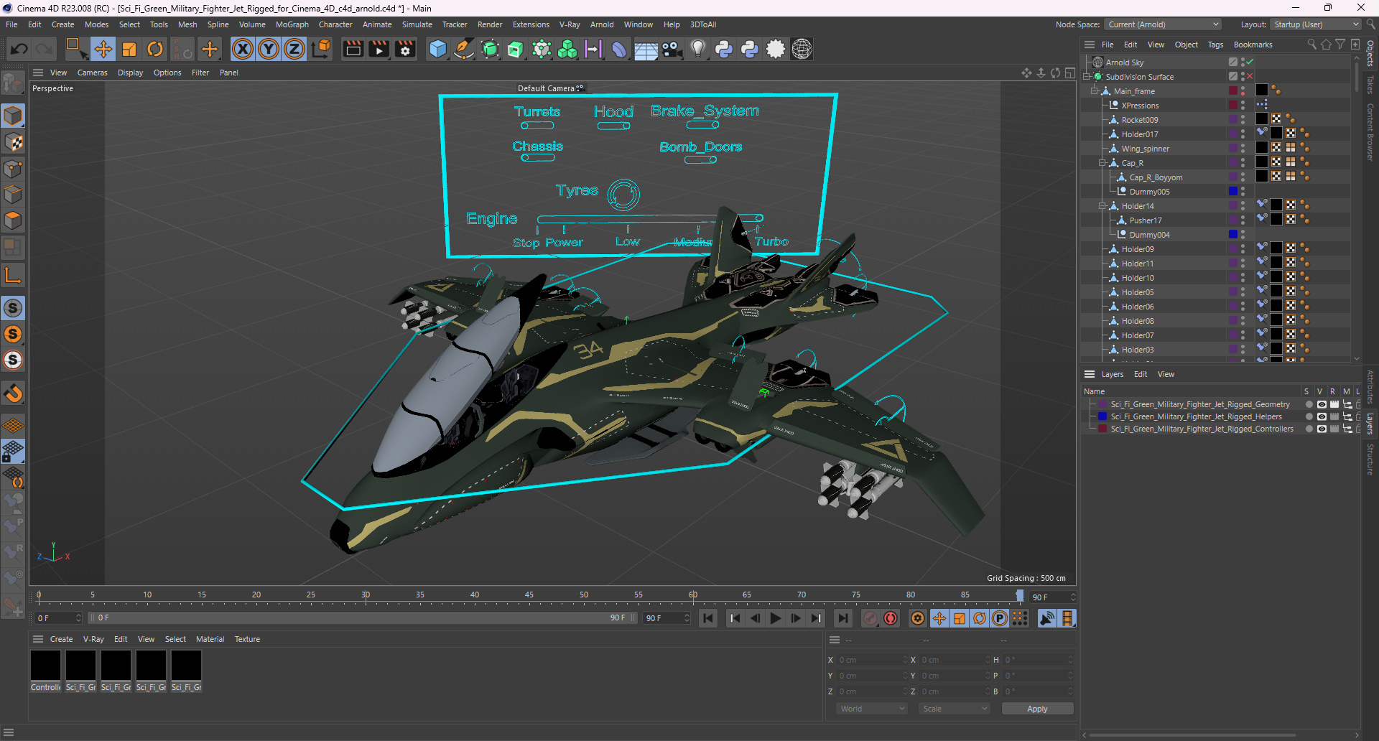The width and height of the screenshot is (1379, 741).
Task: Collapse the Main_frame tree node
Action: coord(1095,91)
